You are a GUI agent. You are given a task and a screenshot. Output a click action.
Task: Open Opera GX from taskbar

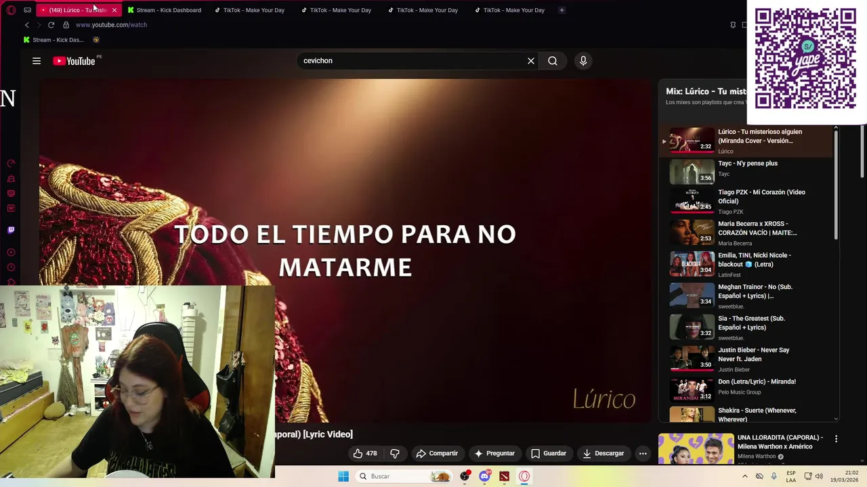pyautogui.click(x=524, y=476)
